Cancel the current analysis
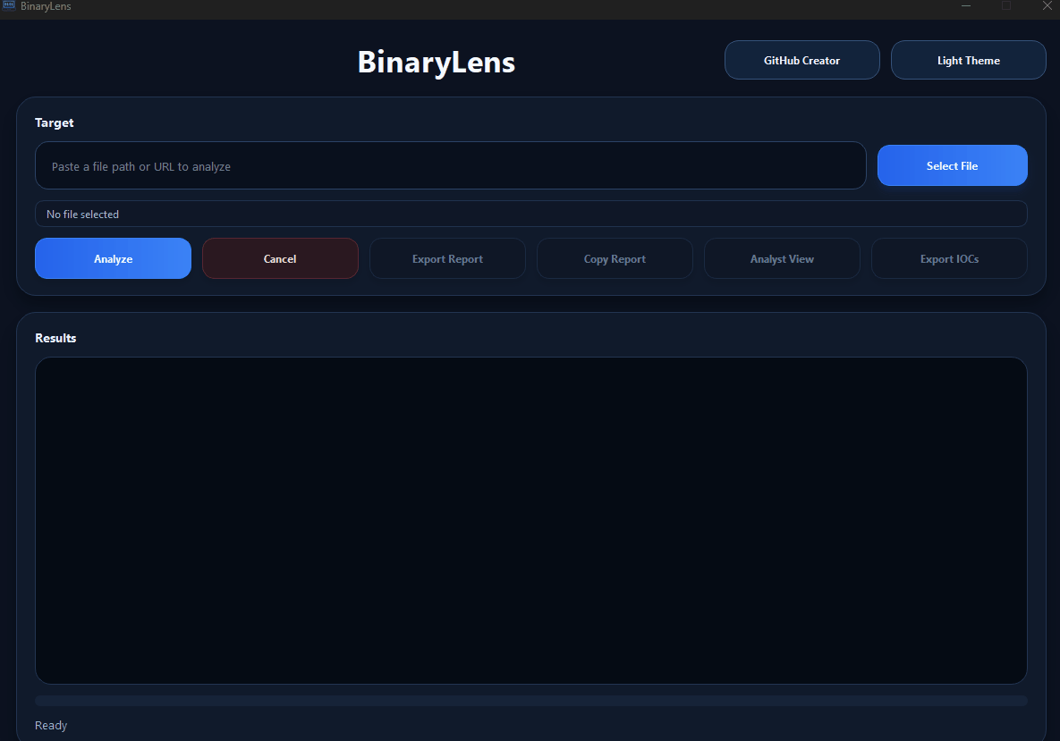Viewport: 1060px width, 741px height. coord(280,258)
